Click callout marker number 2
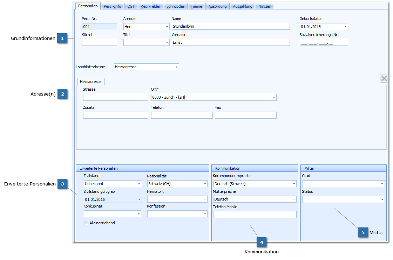 pyautogui.click(x=62, y=94)
